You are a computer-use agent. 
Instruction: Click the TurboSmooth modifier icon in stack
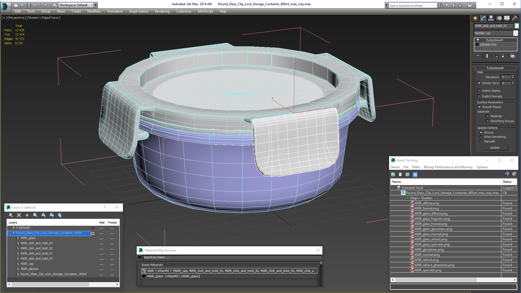point(477,40)
